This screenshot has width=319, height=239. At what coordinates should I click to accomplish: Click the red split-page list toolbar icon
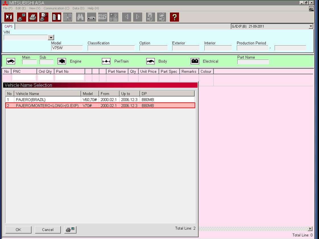point(56,17)
